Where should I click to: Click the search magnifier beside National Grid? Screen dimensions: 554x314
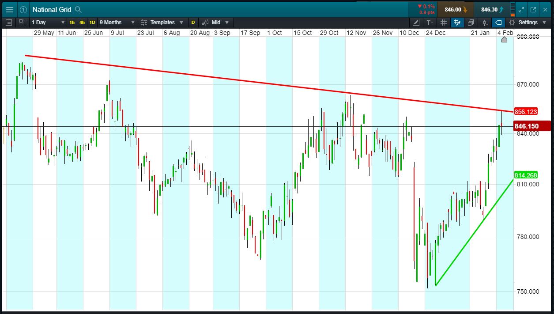78,9
